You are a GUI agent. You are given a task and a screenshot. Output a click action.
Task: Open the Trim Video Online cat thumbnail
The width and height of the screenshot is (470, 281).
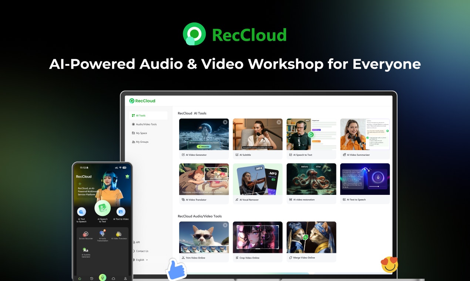[204, 237]
